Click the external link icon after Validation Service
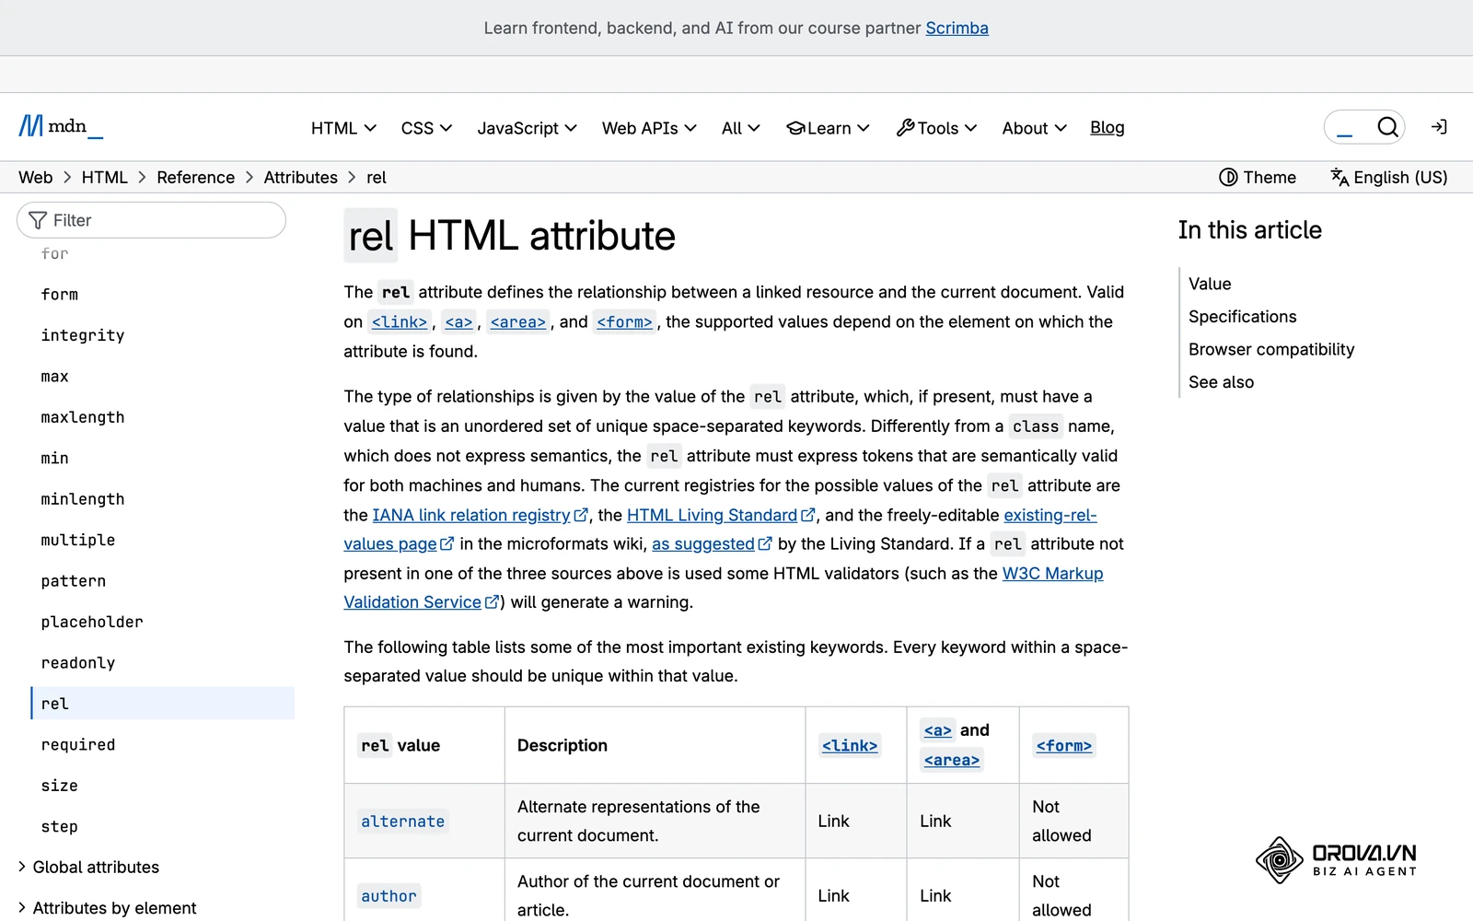The width and height of the screenshot is (1473, 921). pos(492,602)
